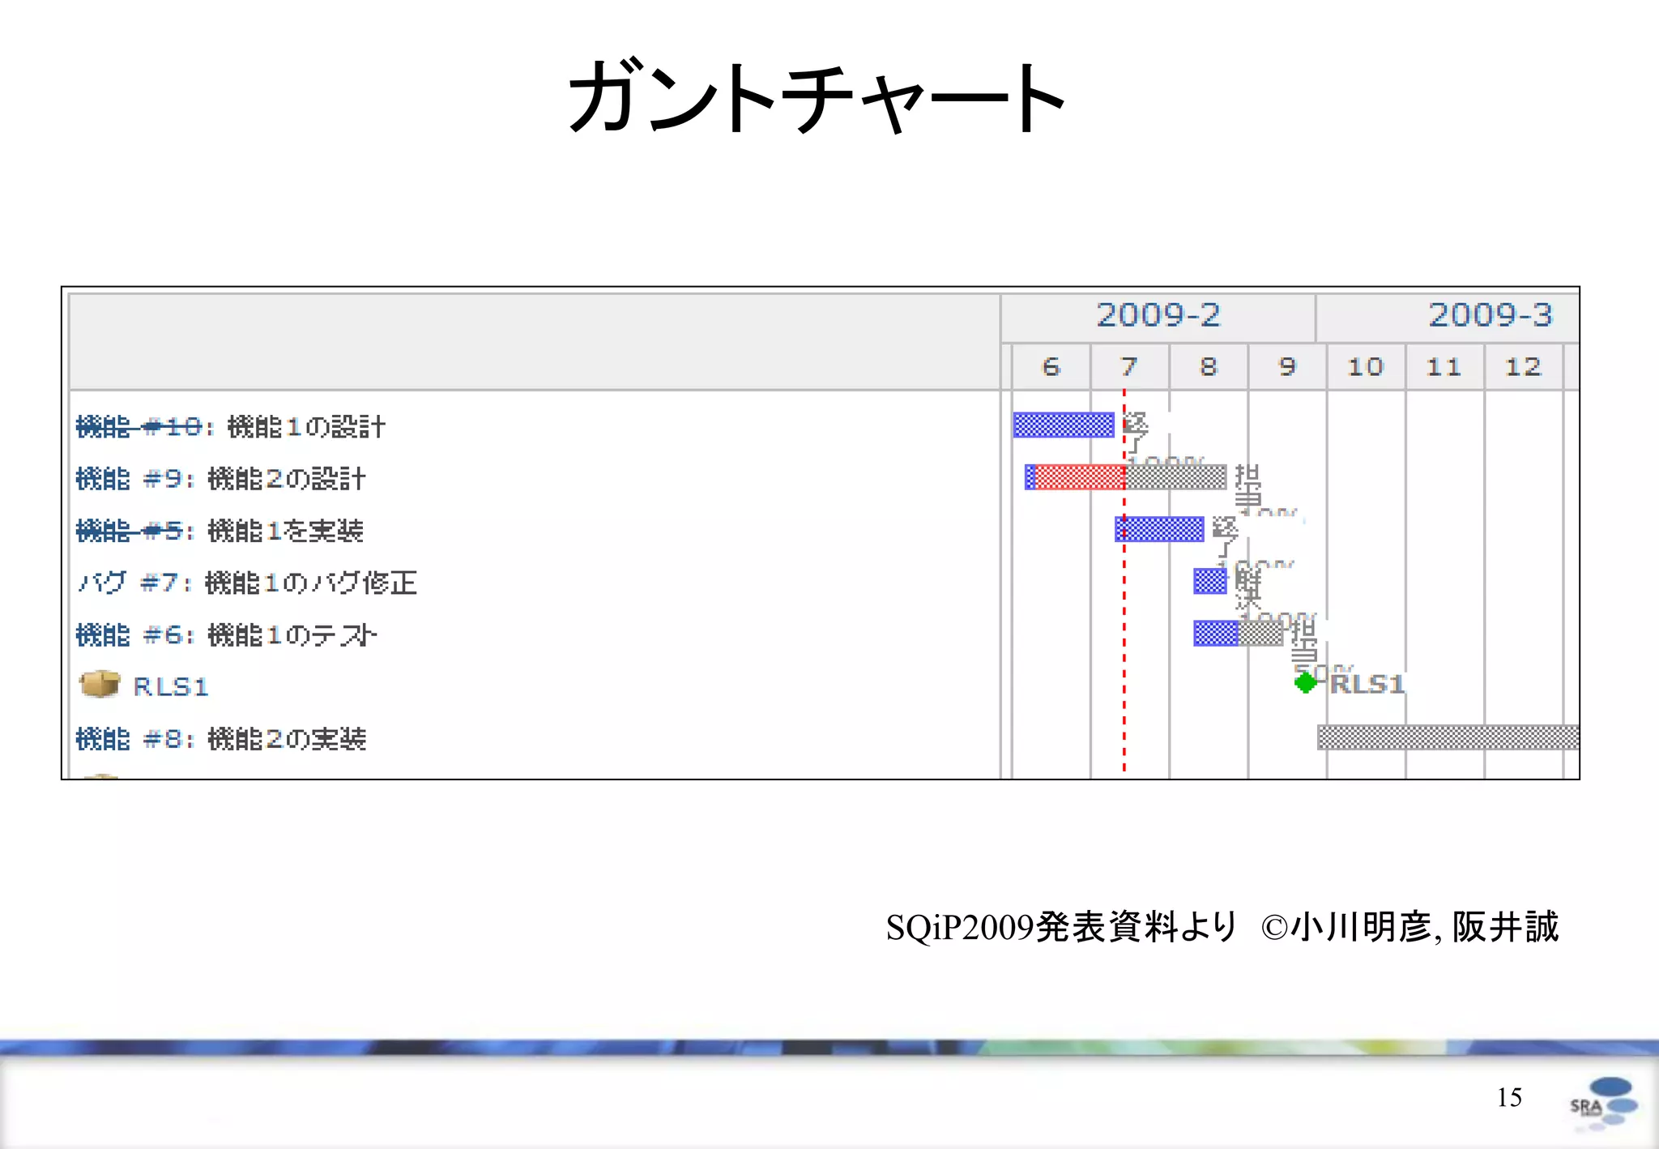Click the red dashed today line

click(x=1124, y=580)
